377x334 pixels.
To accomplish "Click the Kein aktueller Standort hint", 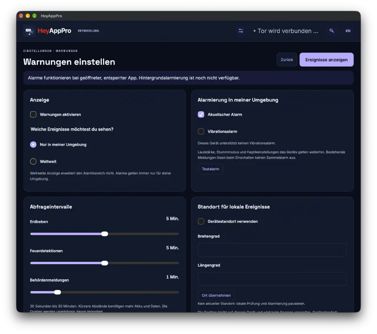I will click(251, 303).
